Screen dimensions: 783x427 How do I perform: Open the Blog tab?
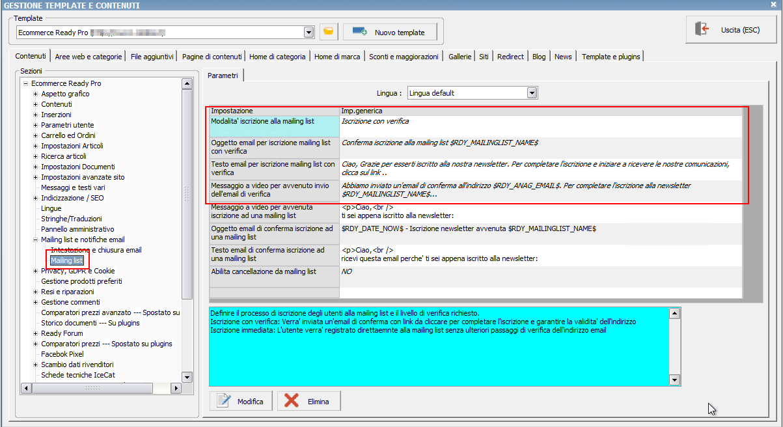pos(539,57)
